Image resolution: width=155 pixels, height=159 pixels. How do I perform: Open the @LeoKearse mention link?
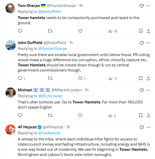click(x=49, y=133)
